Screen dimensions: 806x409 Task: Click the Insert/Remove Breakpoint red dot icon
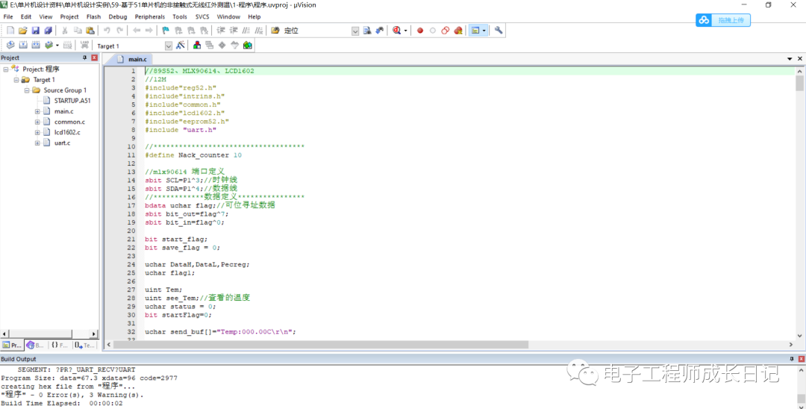tap(420, 31)
